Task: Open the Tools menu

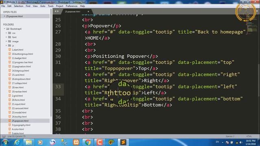Action: click(x=50, y=6)
